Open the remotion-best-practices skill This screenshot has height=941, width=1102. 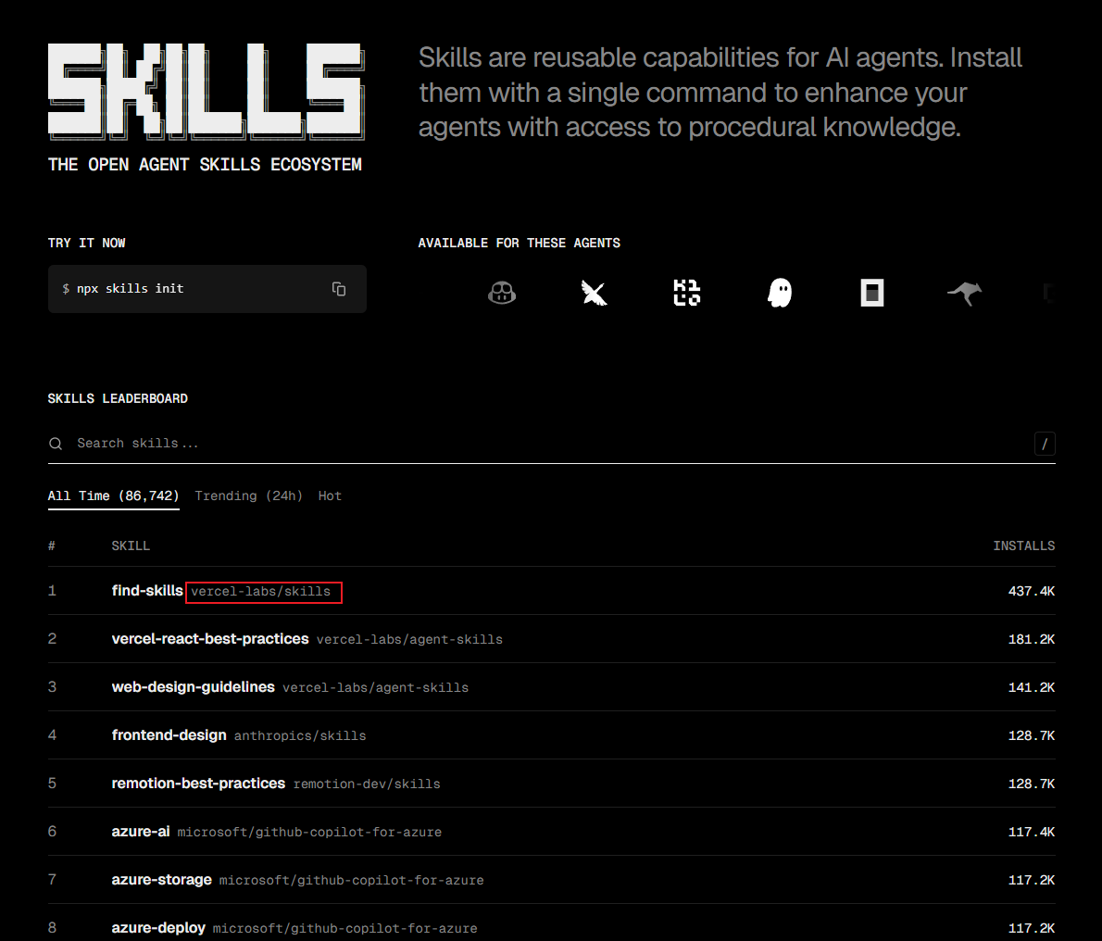tap(198, 783)
